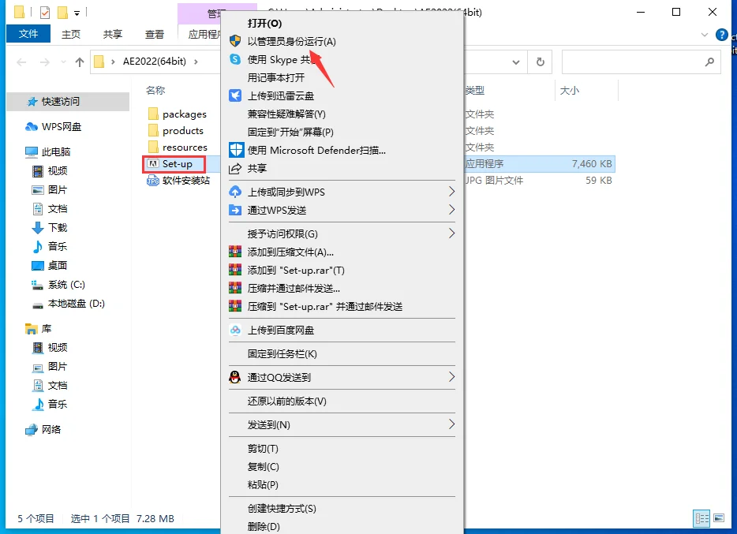Click the help question mark icon
The height and width of the screenshot is (534, 737).
pyautogui.click(x=721, y=34)
